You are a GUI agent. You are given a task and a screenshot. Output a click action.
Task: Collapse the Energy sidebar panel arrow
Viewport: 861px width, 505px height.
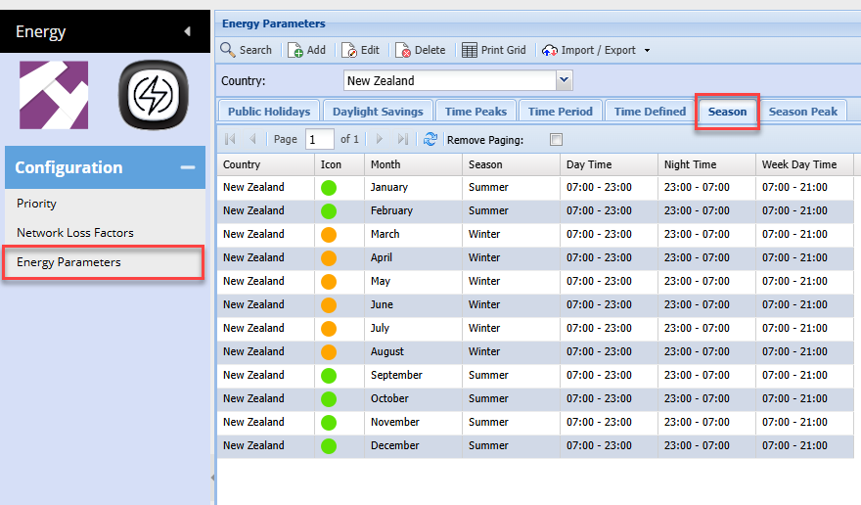(x=187, y=32)
